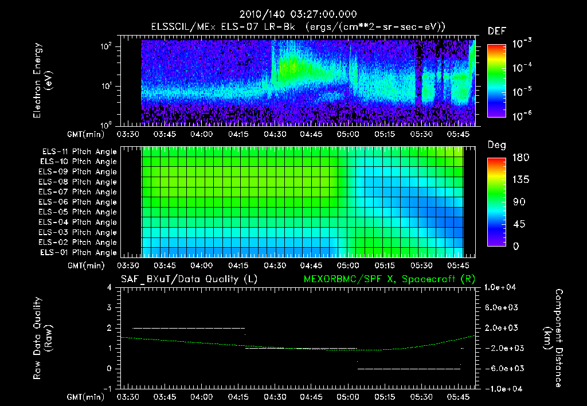587x406 pixels.
Task: Click the white data quality line at level 2
Action: point(188,328)
